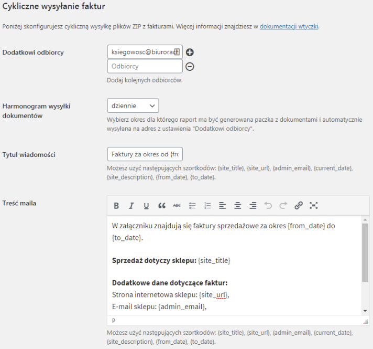
Task: Click the editor vertical scrollbar thumb
Action: (x=365, y=252)
